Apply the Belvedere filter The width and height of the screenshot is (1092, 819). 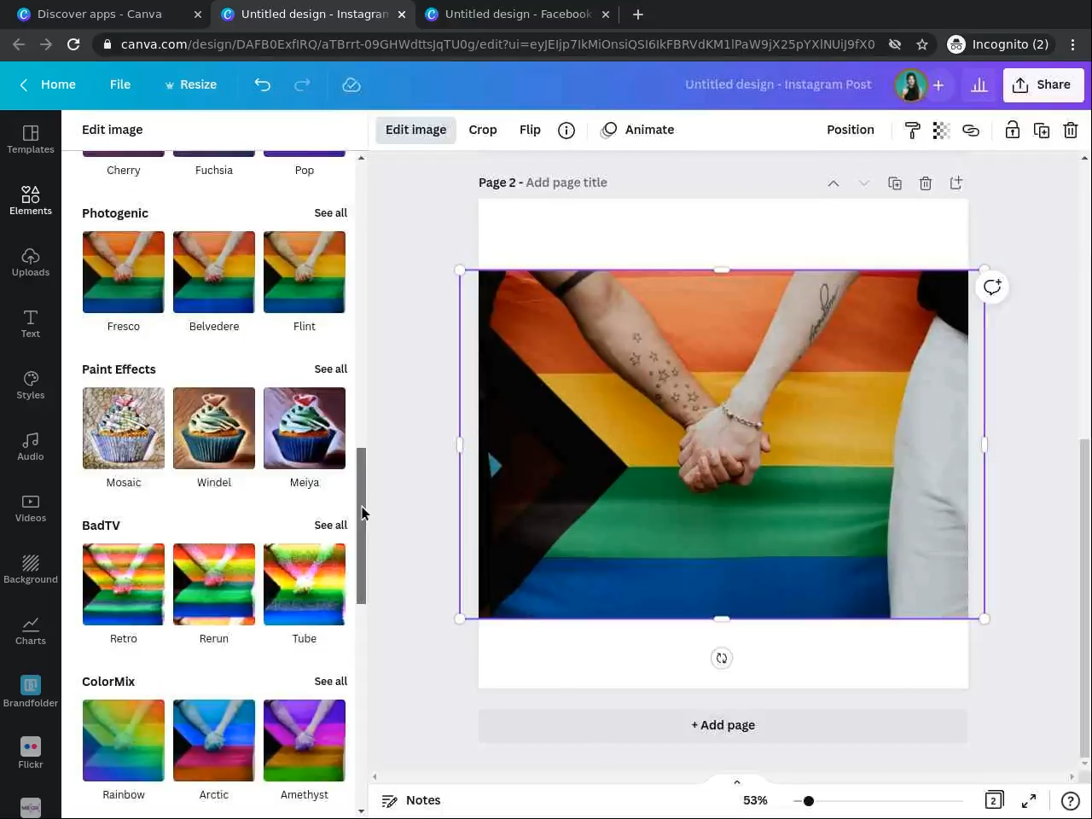tap(214, 272)
